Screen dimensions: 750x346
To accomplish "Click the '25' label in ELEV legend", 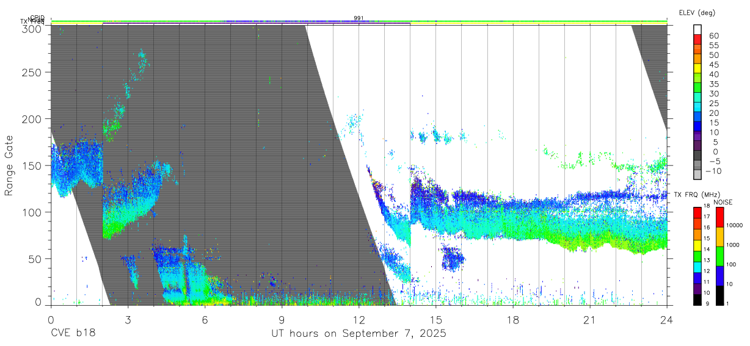I will (x=713, y=103).
